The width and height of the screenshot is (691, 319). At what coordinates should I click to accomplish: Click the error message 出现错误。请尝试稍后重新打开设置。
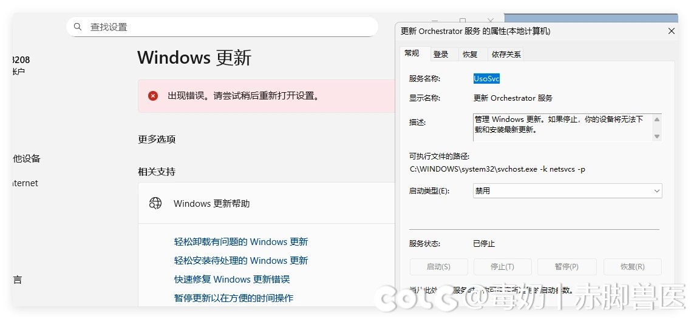click(x=243, y=96)
